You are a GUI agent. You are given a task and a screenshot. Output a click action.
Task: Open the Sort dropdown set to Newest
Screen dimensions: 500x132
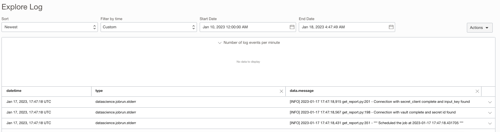coord(50,27)
